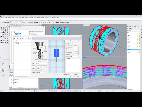Click the filter funnel icon in Layers panel
The width and height of the screenshot is (142, 107).
coord(139,27)
